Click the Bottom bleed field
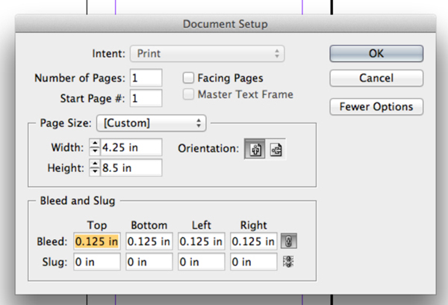 pos(149,241)
